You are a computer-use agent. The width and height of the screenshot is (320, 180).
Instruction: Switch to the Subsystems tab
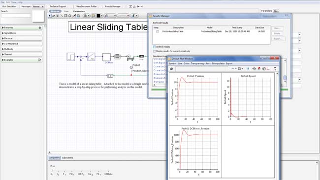pos(67,158)
